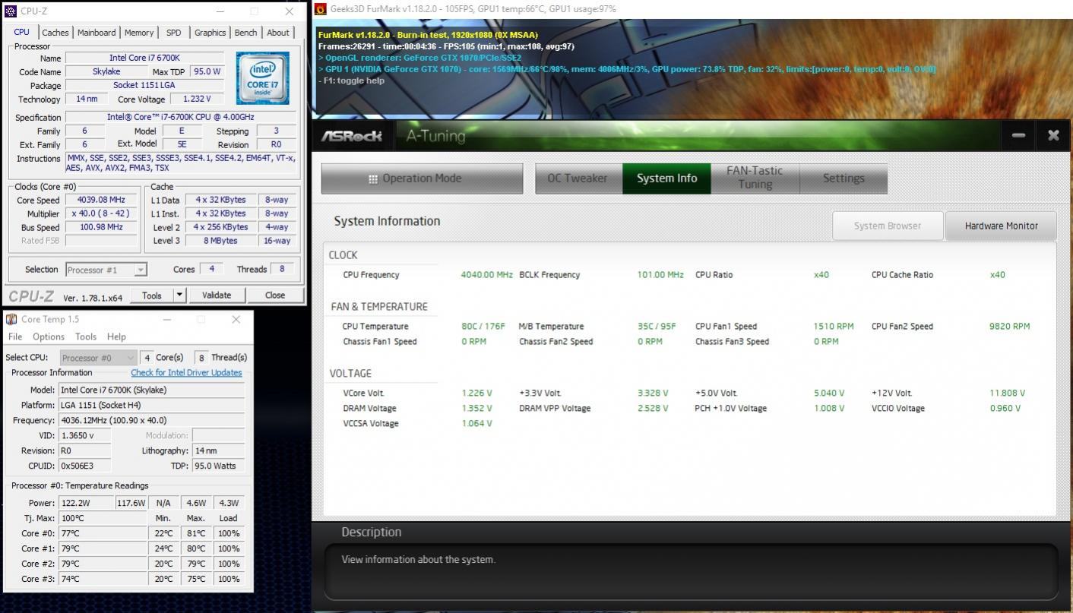1073x613 pixels.
Task: Click the Core #3 temperature 74°C in Core Temp
Action: (x=103, y=579)
